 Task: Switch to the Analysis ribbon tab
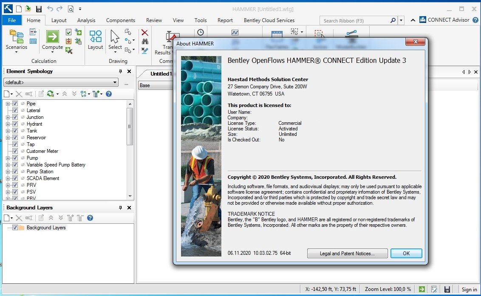pyautogui.click(x=86, y=20)
